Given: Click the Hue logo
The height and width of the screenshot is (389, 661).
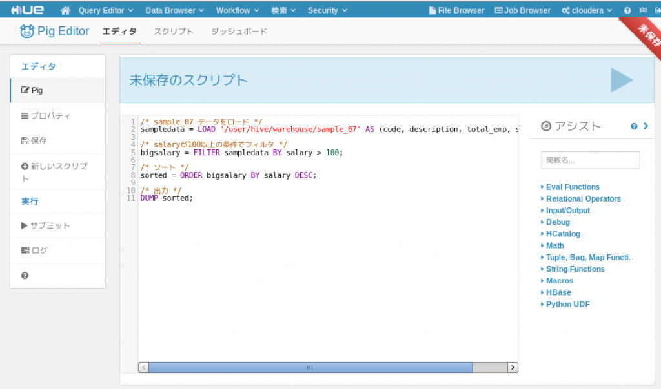Looking at the screenshot, I should (27, 10).
